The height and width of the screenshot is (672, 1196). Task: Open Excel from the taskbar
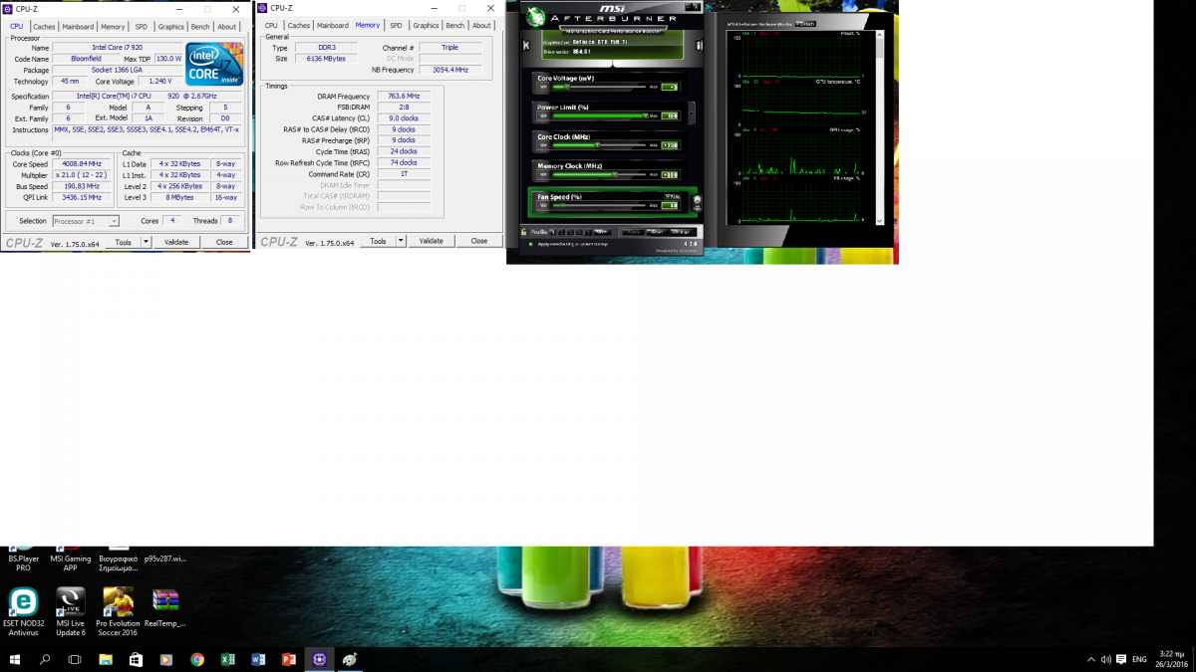pyautogui.click(x=228, y=659)
